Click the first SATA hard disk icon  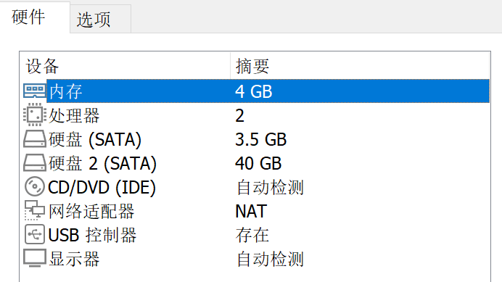(x=35, y=139)
